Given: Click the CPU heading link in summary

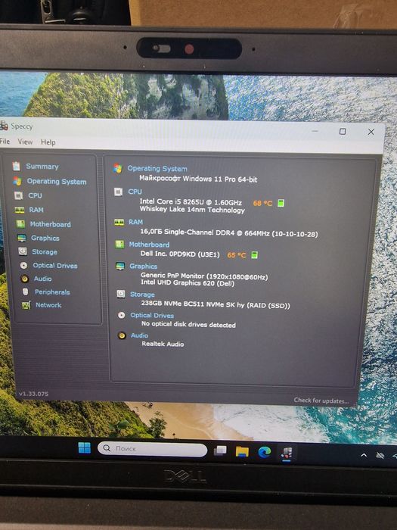Looking at the screenshot, I should (x=135, y=192).
